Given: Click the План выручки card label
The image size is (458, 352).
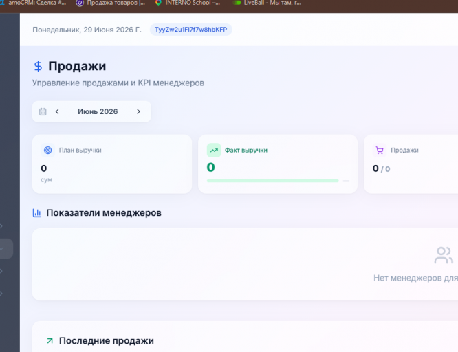Looking at the screenshot, I should 80,150.
